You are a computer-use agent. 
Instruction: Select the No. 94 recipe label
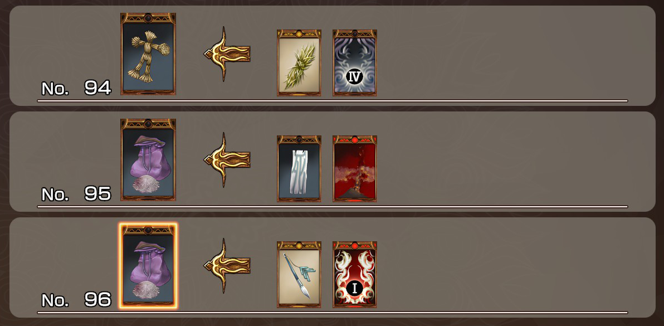coord(76,88)
